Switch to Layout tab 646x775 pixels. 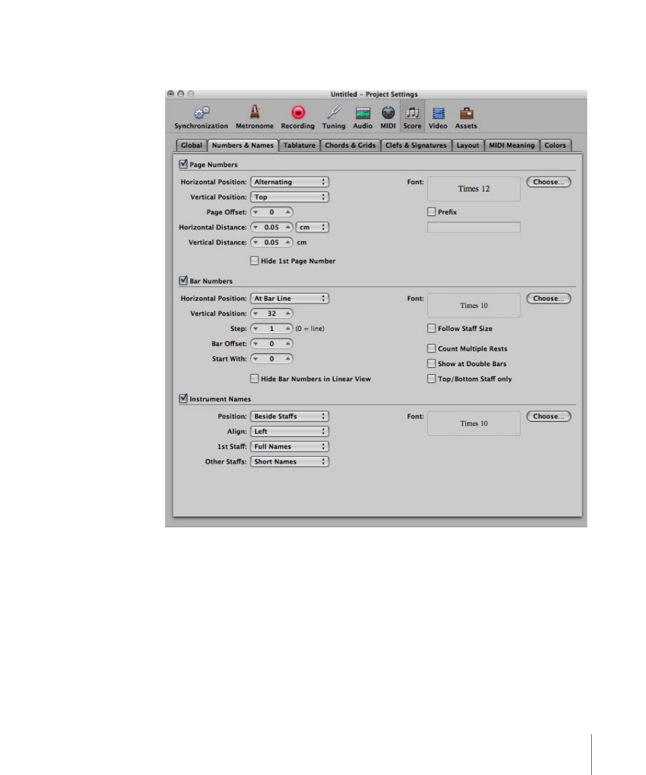tap(468, 146)
